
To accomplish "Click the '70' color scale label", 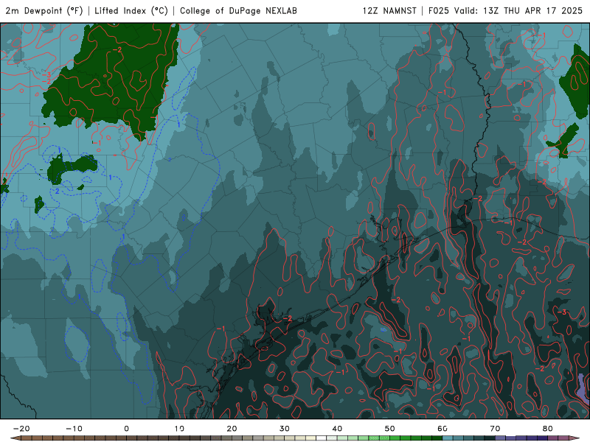I will pyautogui.click(x=495, y=429).
